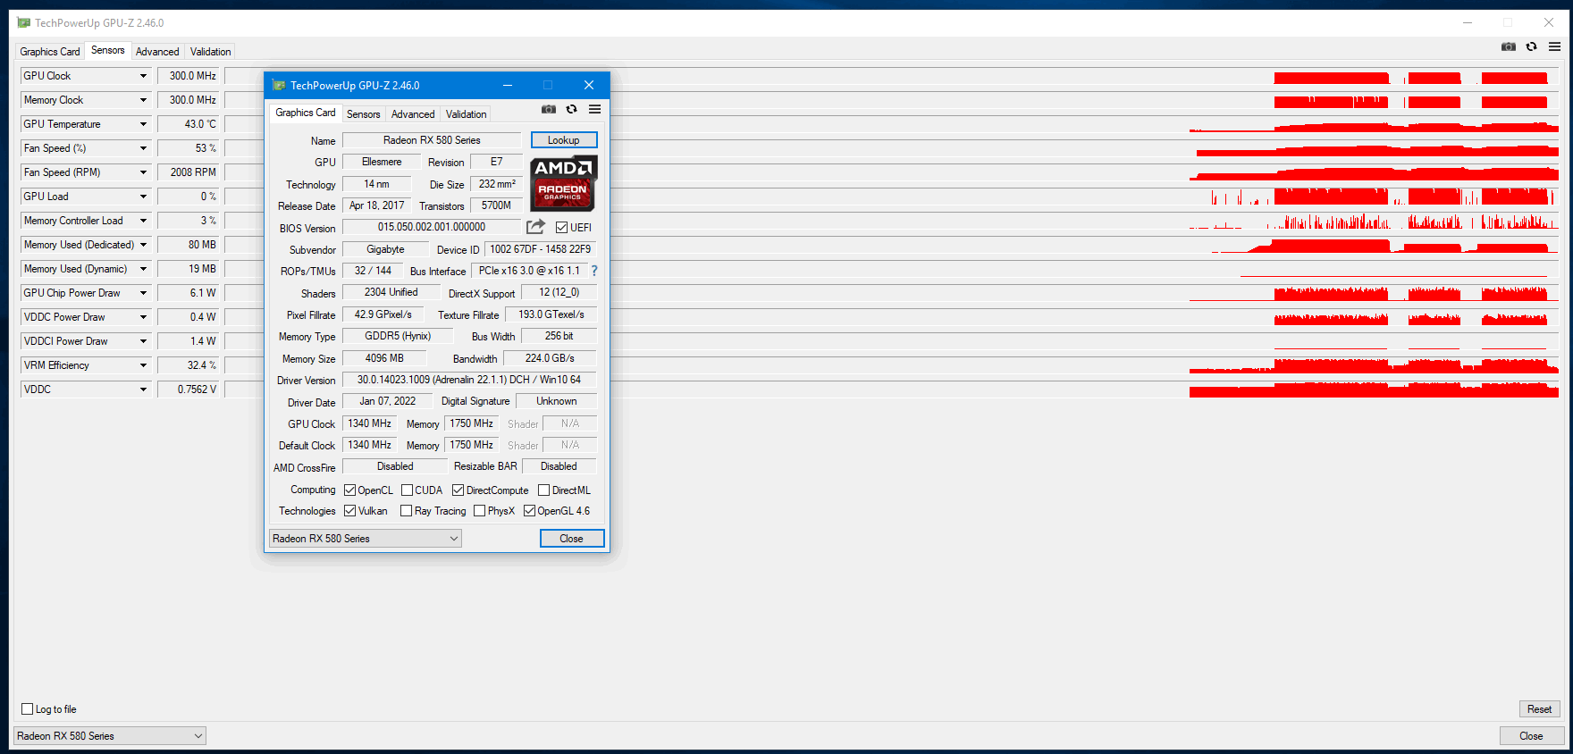Open the VRM Efficiency sensor dropdown
Image resolution: width=1573 pixels, height=754 pixels.
pos(143,365)
